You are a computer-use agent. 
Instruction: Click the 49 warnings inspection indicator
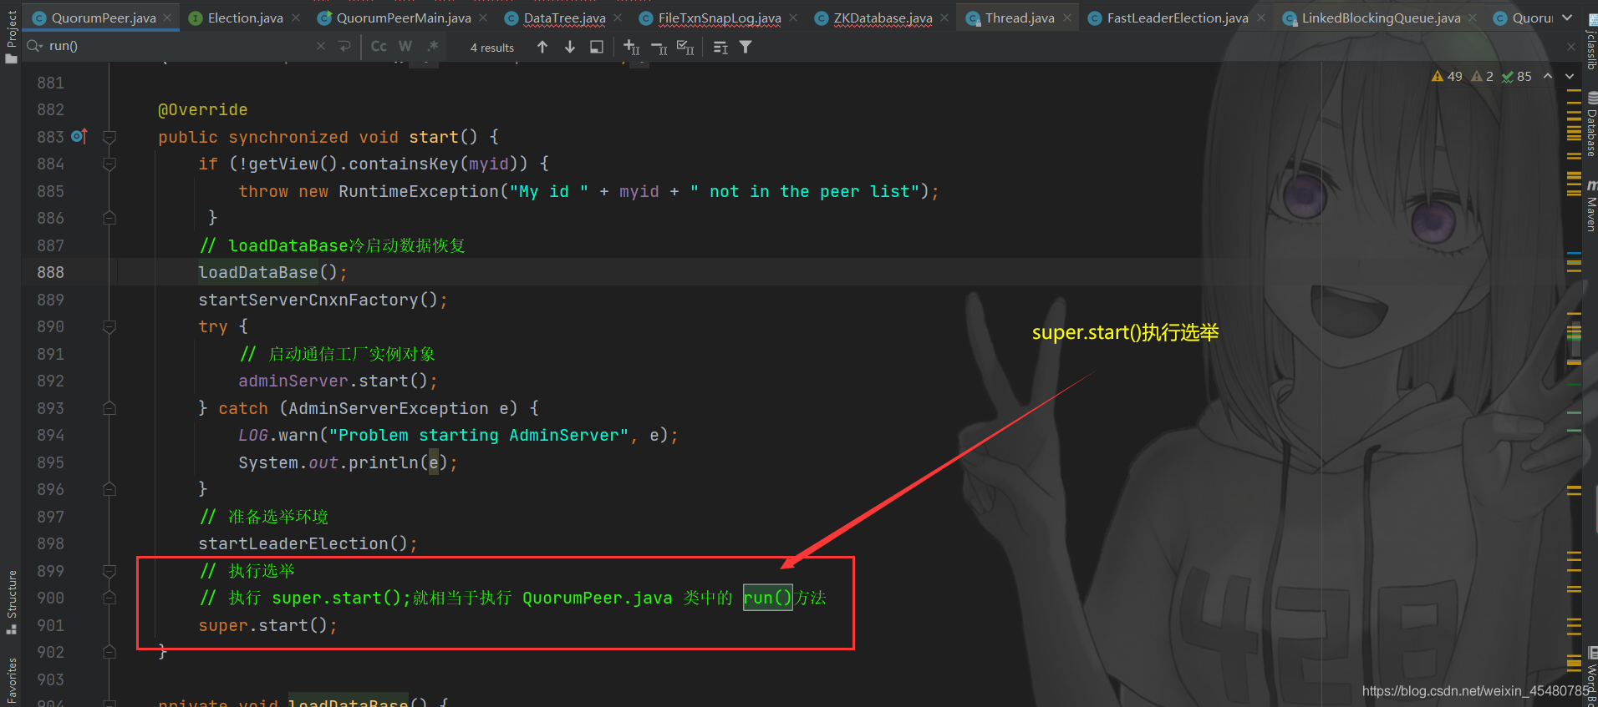pos(1447,76)
